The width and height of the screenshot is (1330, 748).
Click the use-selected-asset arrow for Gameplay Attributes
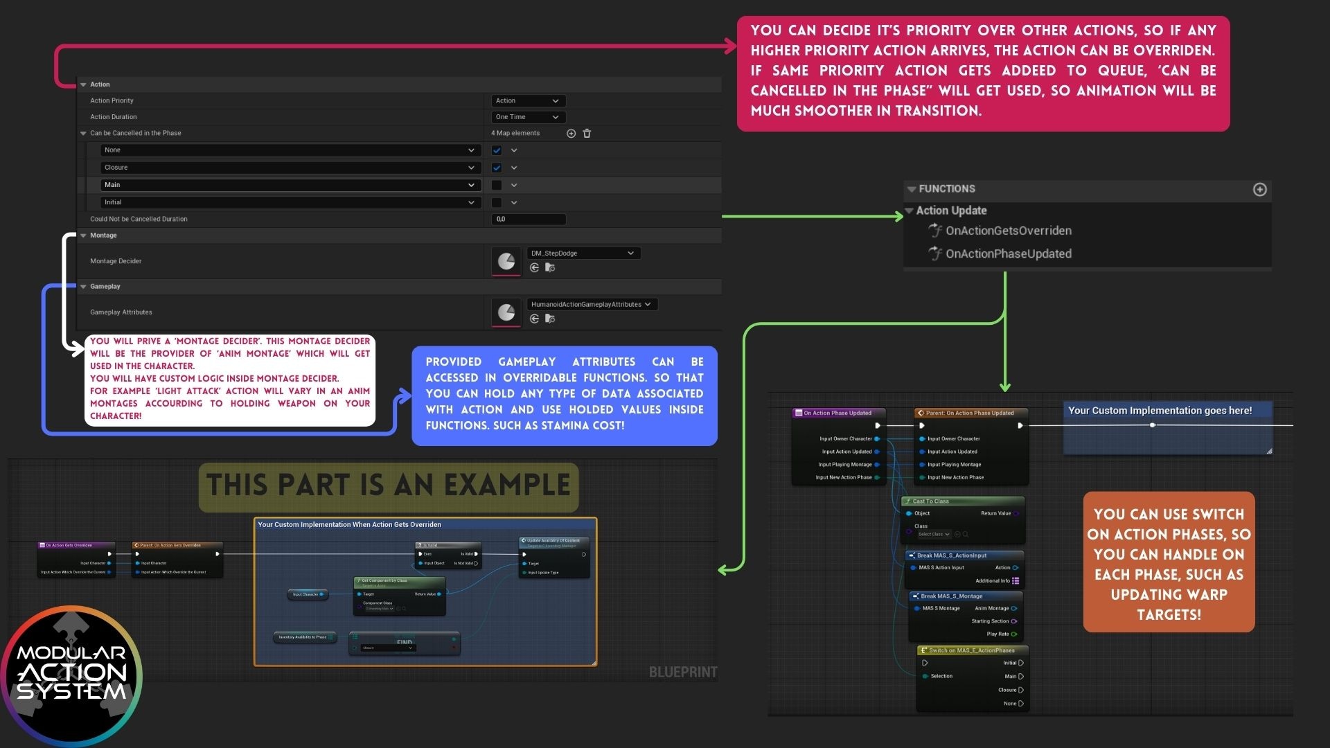pos(533,319)
